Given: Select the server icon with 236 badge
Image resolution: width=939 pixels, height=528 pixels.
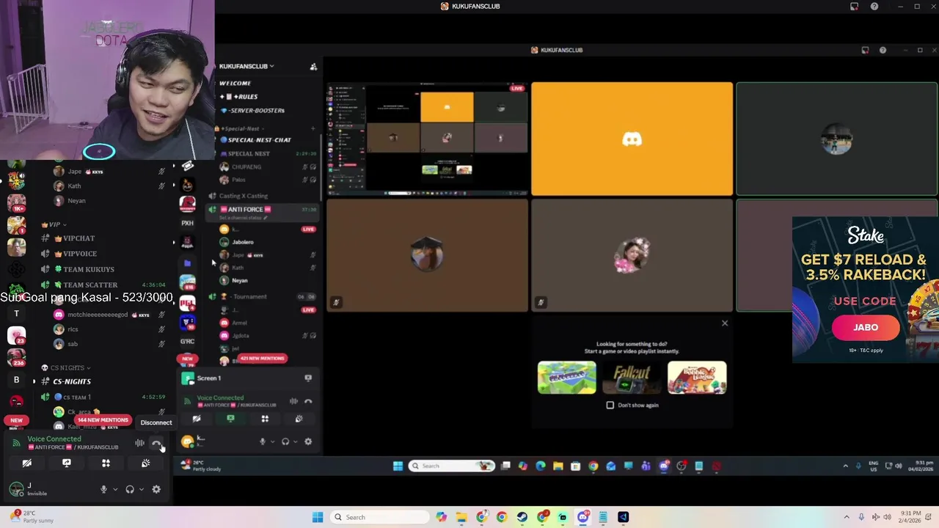Looking at the screenshot, I should [x=16, y=357].
